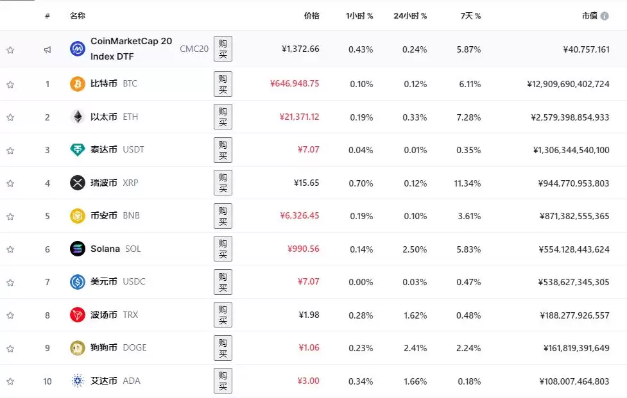The image size is (627, 398).
Task: Click the USDC dollar coin logo
Action: click(x=77, y=282)
